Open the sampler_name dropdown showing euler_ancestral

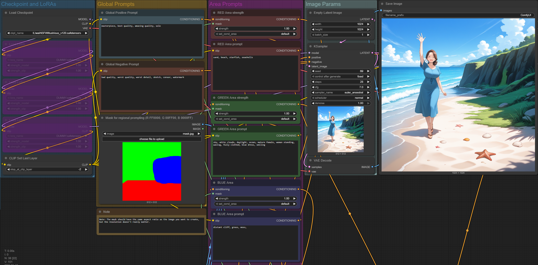(340, 93)
